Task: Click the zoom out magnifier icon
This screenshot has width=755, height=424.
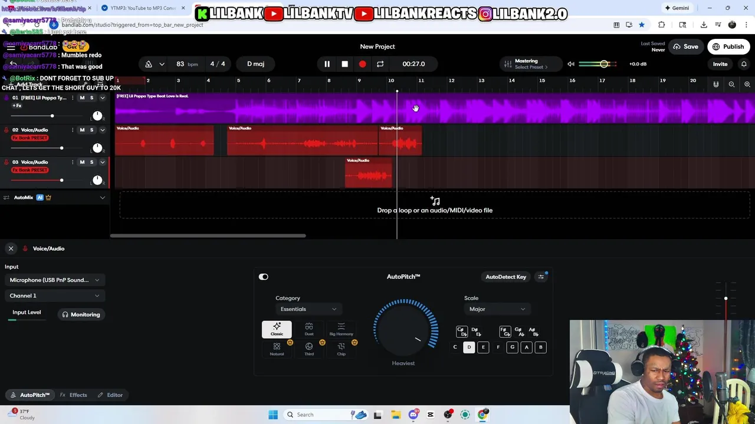Action: click(x=731, y=84)
